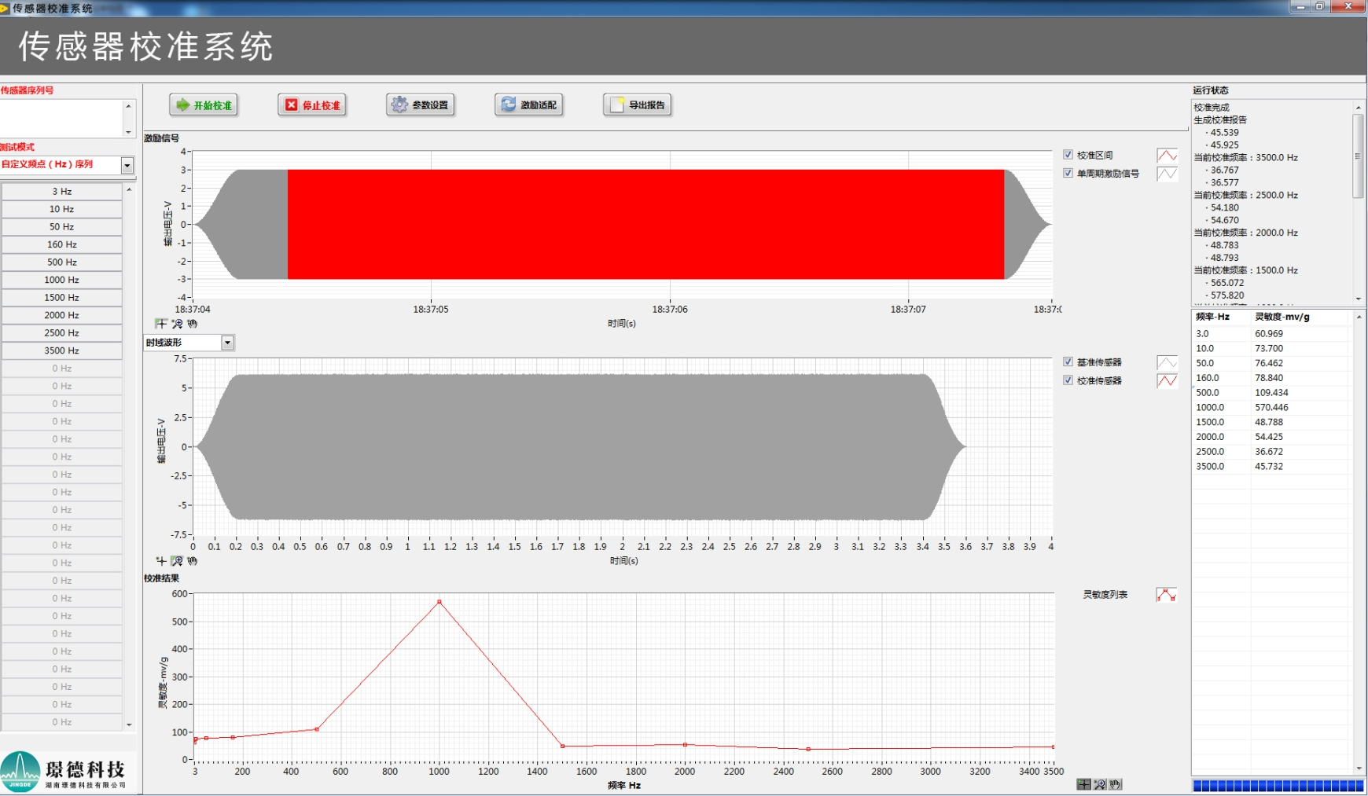Click the 基准传感器 plot legend icon
This screenshot has height=796, width=1368.
(1168, 362)
